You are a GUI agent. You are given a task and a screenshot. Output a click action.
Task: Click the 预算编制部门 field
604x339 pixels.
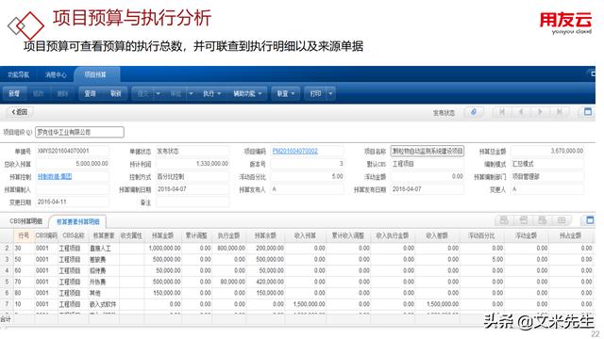pos(547,176)
